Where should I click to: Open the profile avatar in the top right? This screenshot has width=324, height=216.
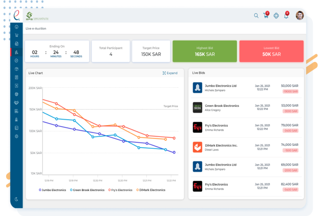(300, 16)
